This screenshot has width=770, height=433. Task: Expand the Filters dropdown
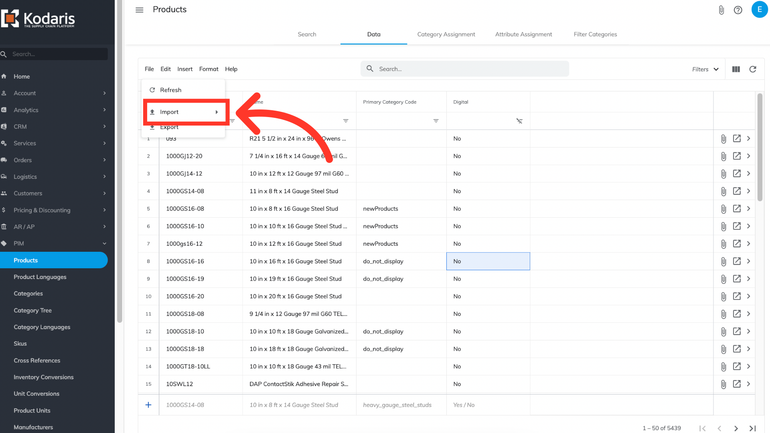point(705,69)
